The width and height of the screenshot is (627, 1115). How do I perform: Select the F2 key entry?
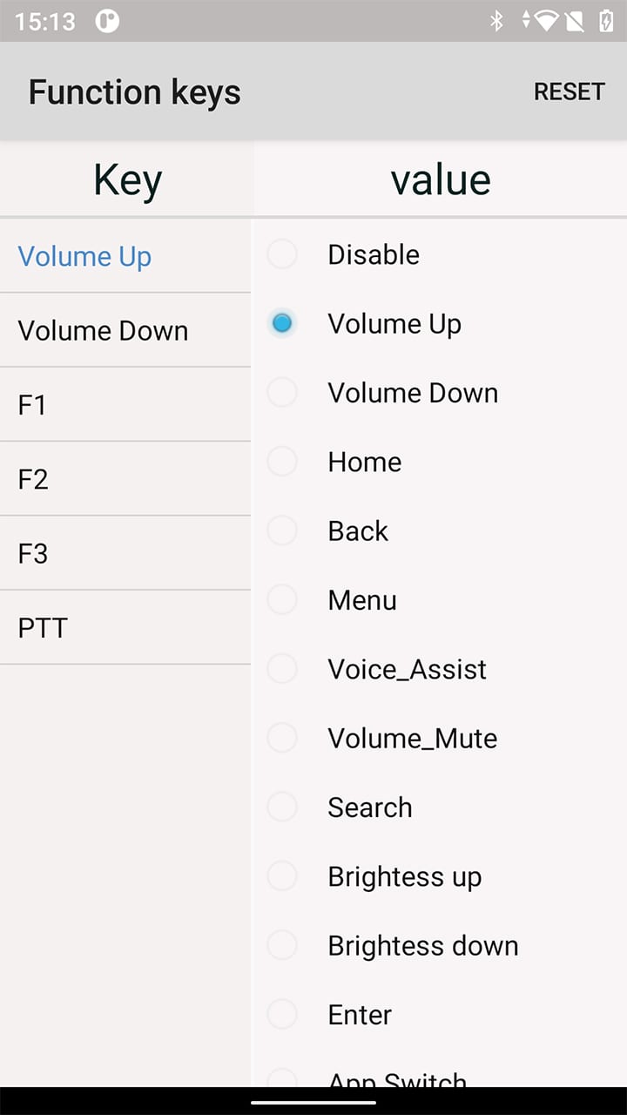tap(125, 479)
